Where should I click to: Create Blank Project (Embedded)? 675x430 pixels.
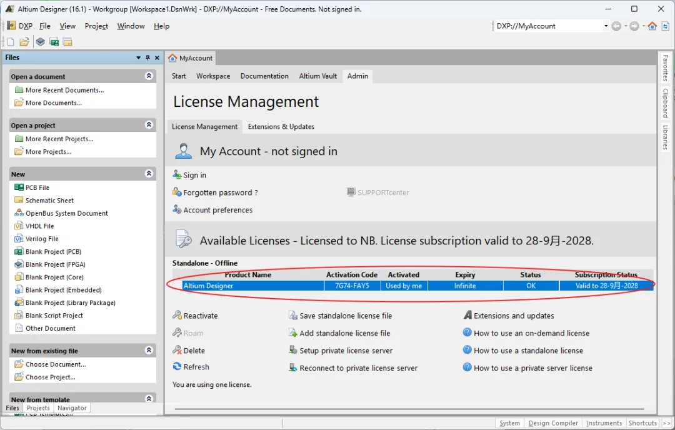pyautogui.click(x=64, y=290)
